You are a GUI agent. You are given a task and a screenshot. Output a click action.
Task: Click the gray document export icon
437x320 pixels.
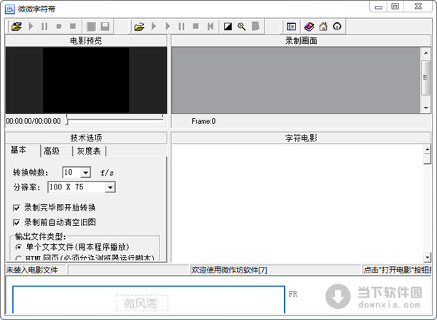(256, 26)
